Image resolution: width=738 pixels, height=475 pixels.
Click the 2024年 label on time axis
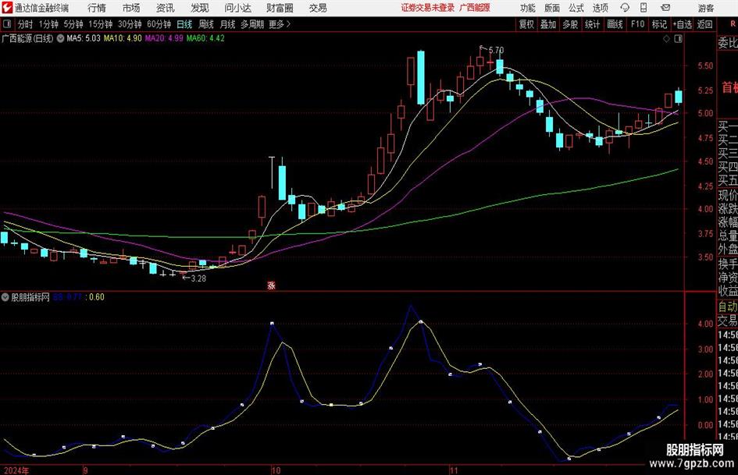(16, 470)
